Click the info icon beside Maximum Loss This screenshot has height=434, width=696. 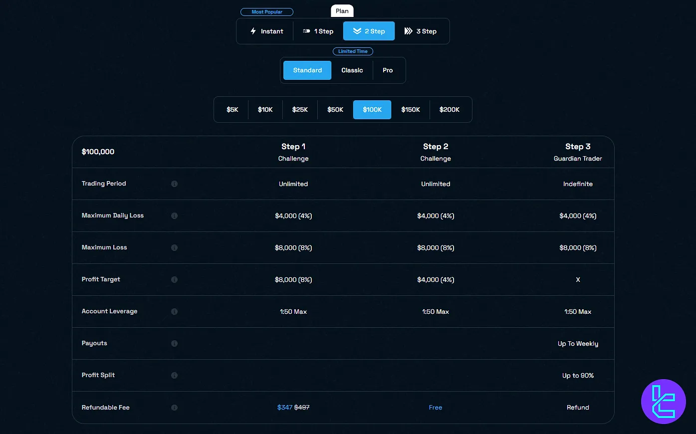tap(174, 247)
